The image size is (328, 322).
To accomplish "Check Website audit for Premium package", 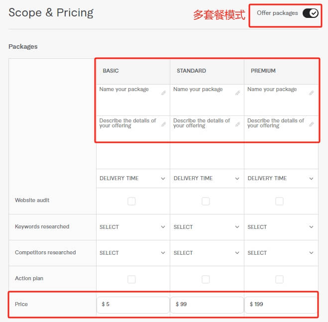I will tap(279, 201).
